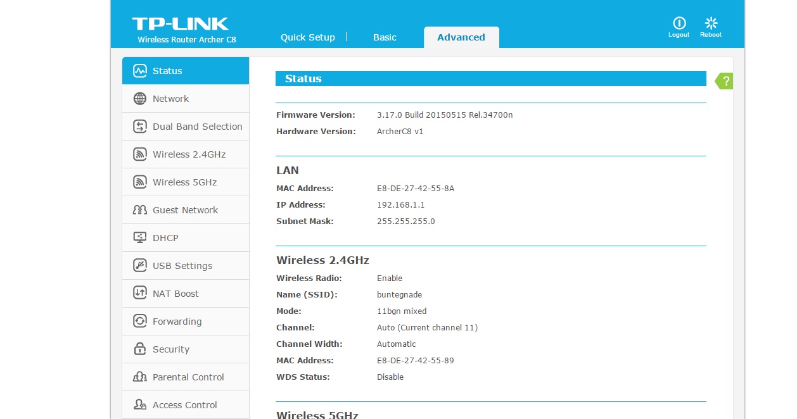
Task: Click the NAT Boost arrows icon
Action: [x=140, y=294]
